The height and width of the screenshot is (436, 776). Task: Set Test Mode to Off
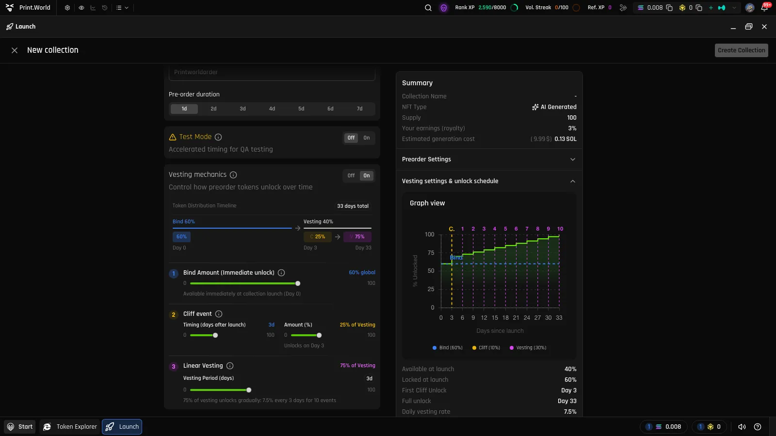click(351, 138)
